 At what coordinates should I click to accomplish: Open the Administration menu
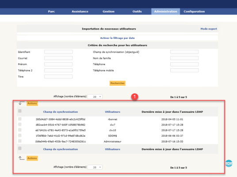point(165,12)
